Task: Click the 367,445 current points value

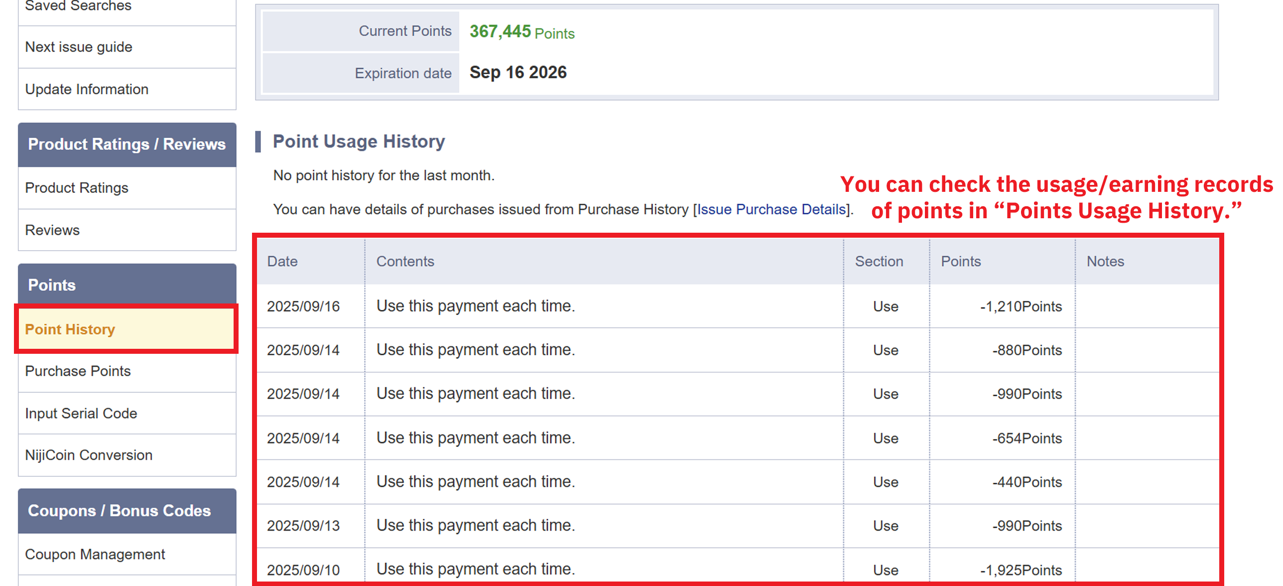Action: [x=500, y=31]
